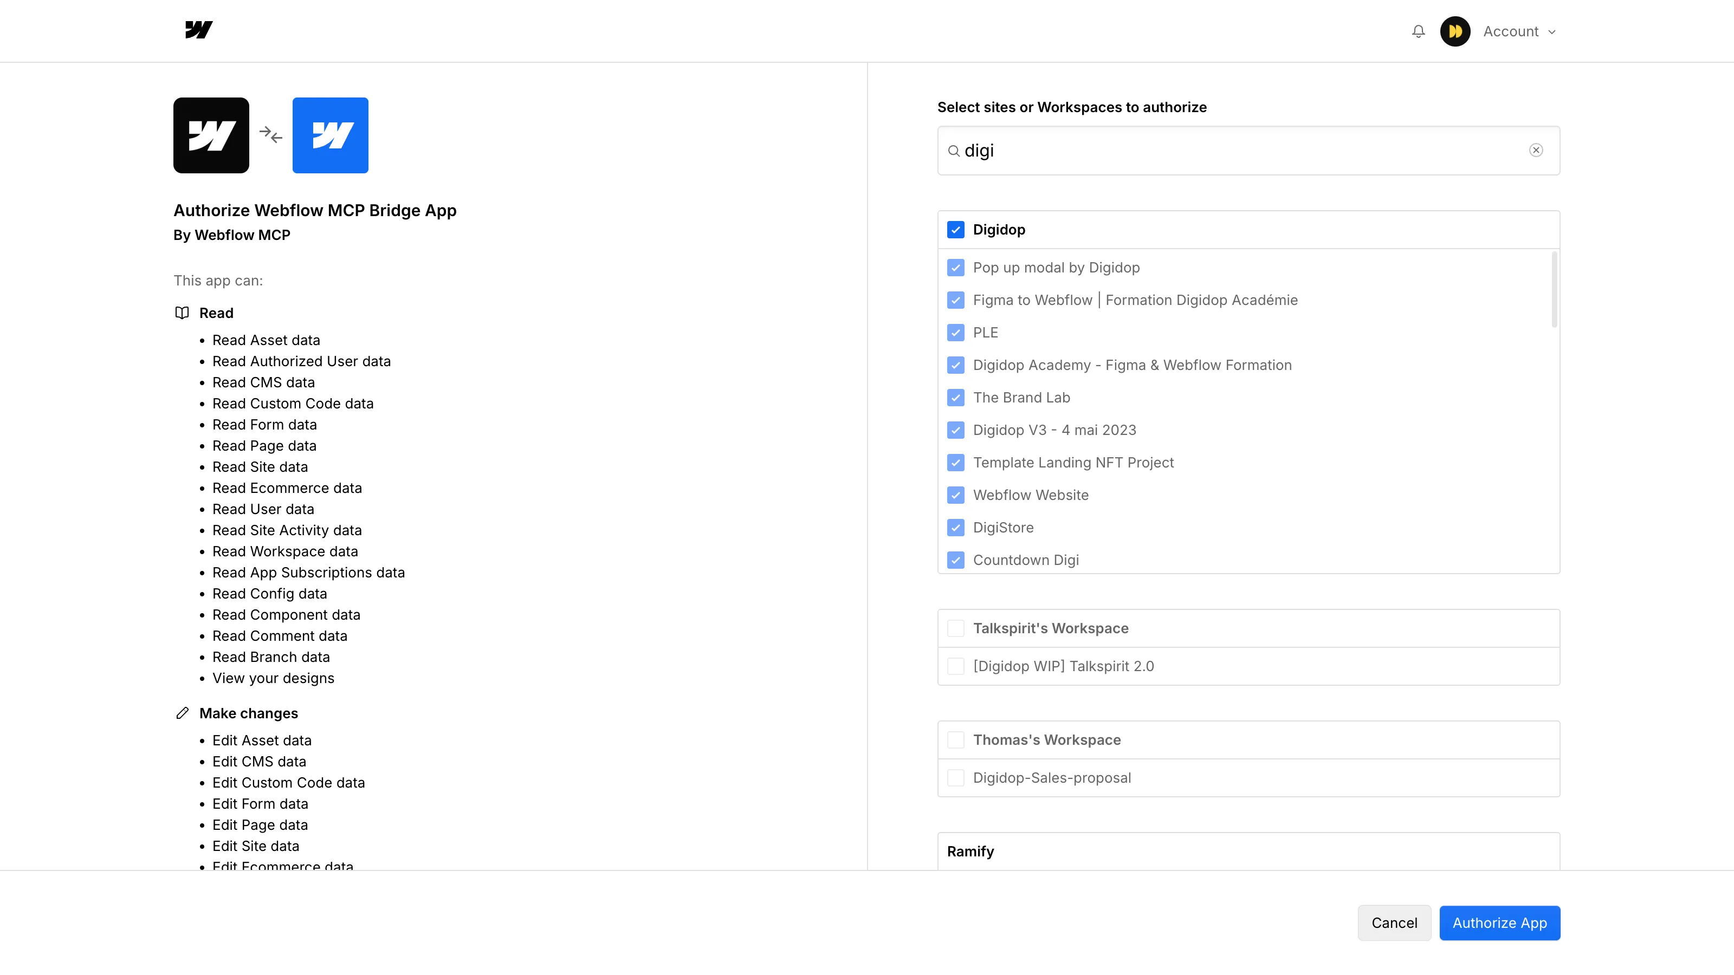Uncheck the Digidop workspace checkbox
The image size is (1734, 975).
pos(956,230)
